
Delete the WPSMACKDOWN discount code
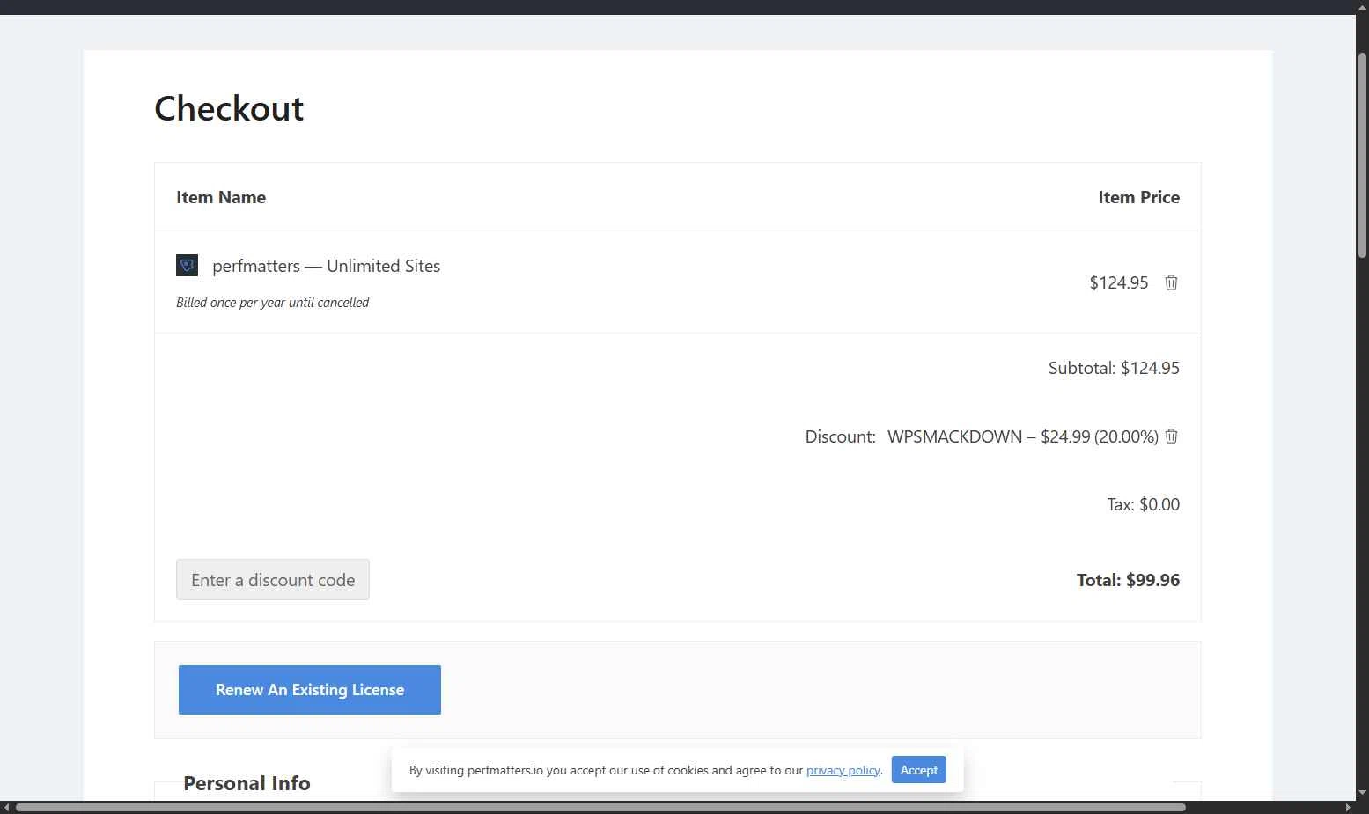pos(1171,436)
